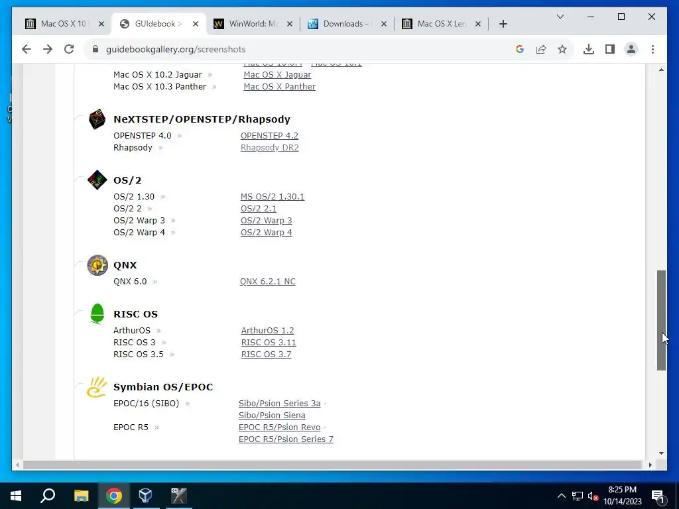The width and height of the screenshot is (679, 509).
Task: Open Sibo/Psion Siena link
Action: (272, 416)
